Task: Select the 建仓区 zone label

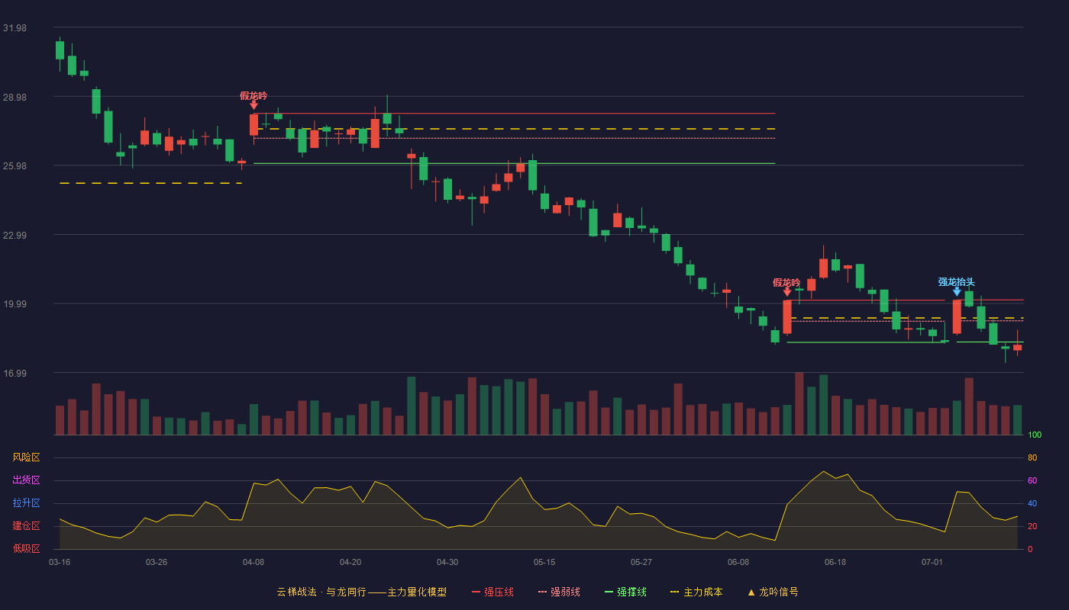Action: click(x=26, y=526)
